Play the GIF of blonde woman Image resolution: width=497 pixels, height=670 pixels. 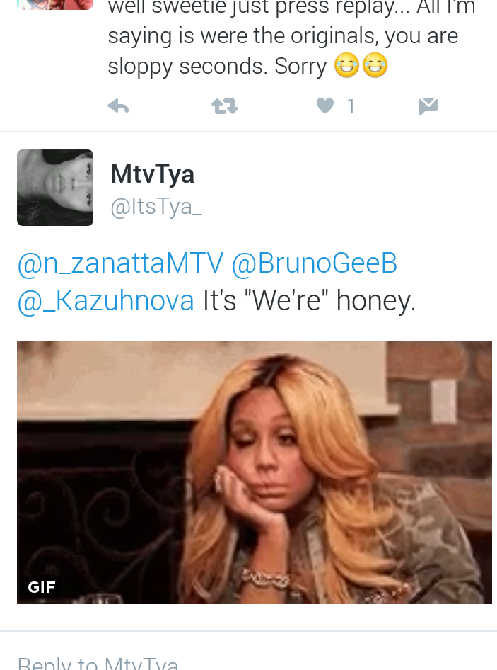[255, 472]
